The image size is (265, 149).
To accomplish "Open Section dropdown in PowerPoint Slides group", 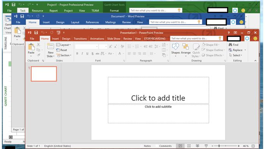I will (64, 55).
